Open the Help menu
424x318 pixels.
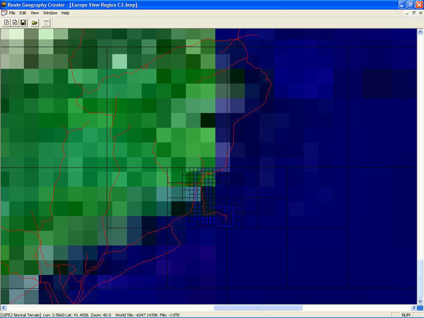pyautogui.click(x=65, y=13)
